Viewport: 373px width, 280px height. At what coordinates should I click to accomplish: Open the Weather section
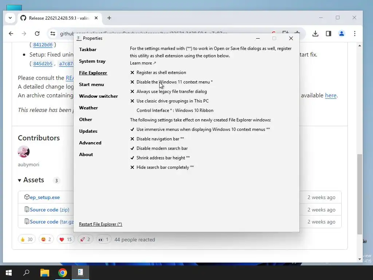pos(88,108)
